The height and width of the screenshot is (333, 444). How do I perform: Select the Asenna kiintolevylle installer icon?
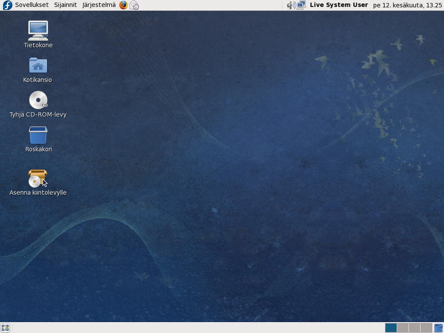click(38, 178)
